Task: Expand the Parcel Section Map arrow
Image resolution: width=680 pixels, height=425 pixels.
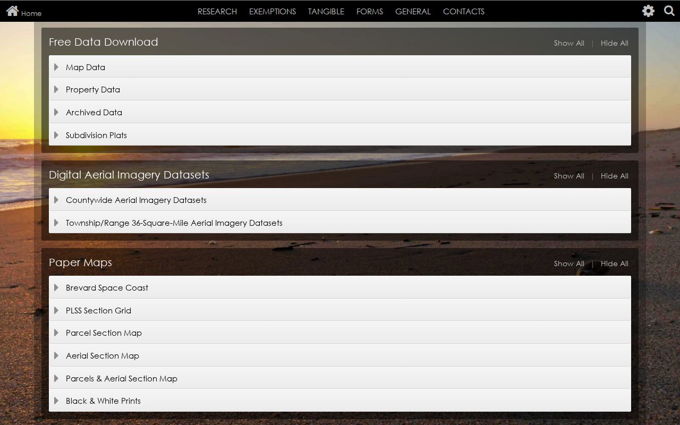Action: pyautogui.click(x=56, y=333)
